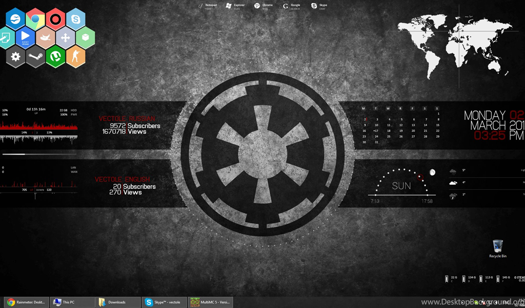
Task: Launch Steam from the dark hexagon
Action: click(35, 56)
